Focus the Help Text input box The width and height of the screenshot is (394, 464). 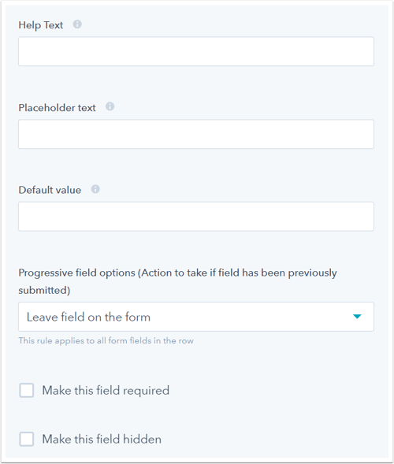196,51
